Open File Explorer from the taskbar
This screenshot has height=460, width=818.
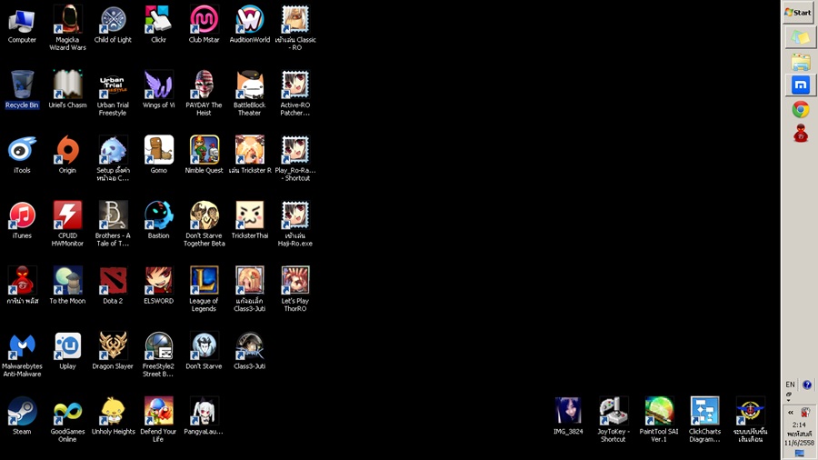coord(800,62)
